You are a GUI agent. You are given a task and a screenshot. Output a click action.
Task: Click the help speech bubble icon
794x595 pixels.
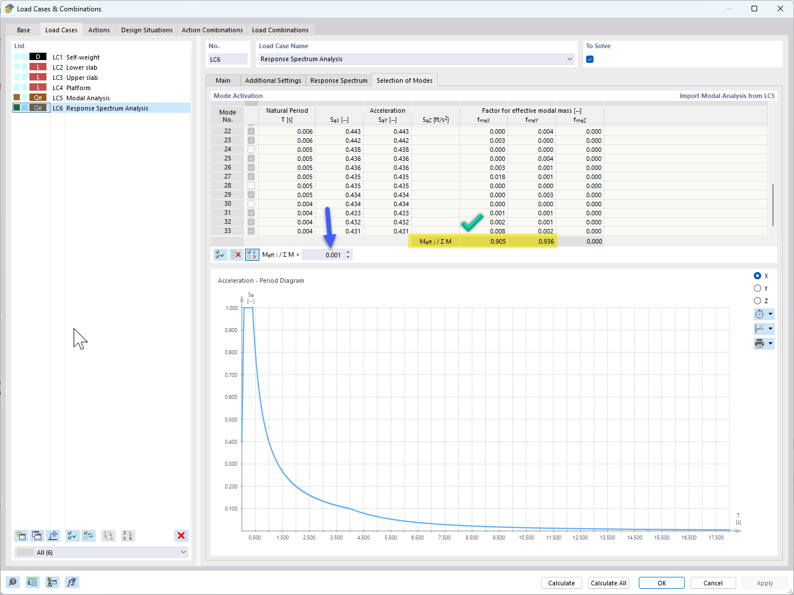(x=12, y=582)
